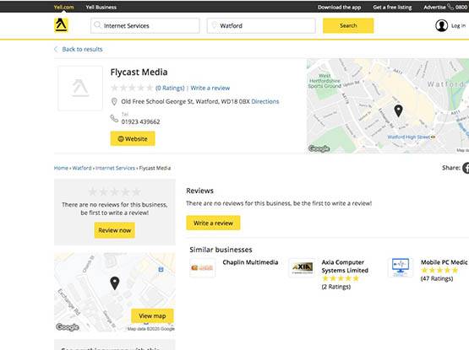The width and height of the screenshot is (469, 350).
Task: Click the map pin on the small map
Action: coord(115,283)
